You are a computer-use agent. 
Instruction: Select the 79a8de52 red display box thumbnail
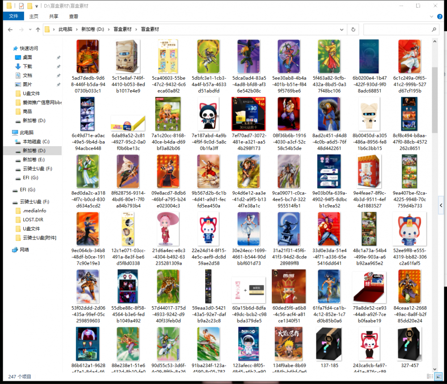click(369, 287)
